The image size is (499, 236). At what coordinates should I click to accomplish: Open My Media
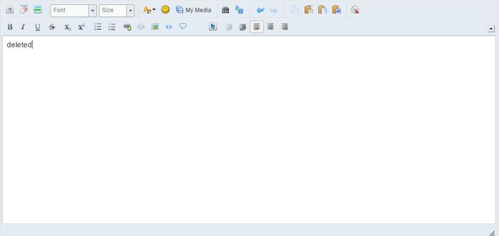(x=193, y=10)
